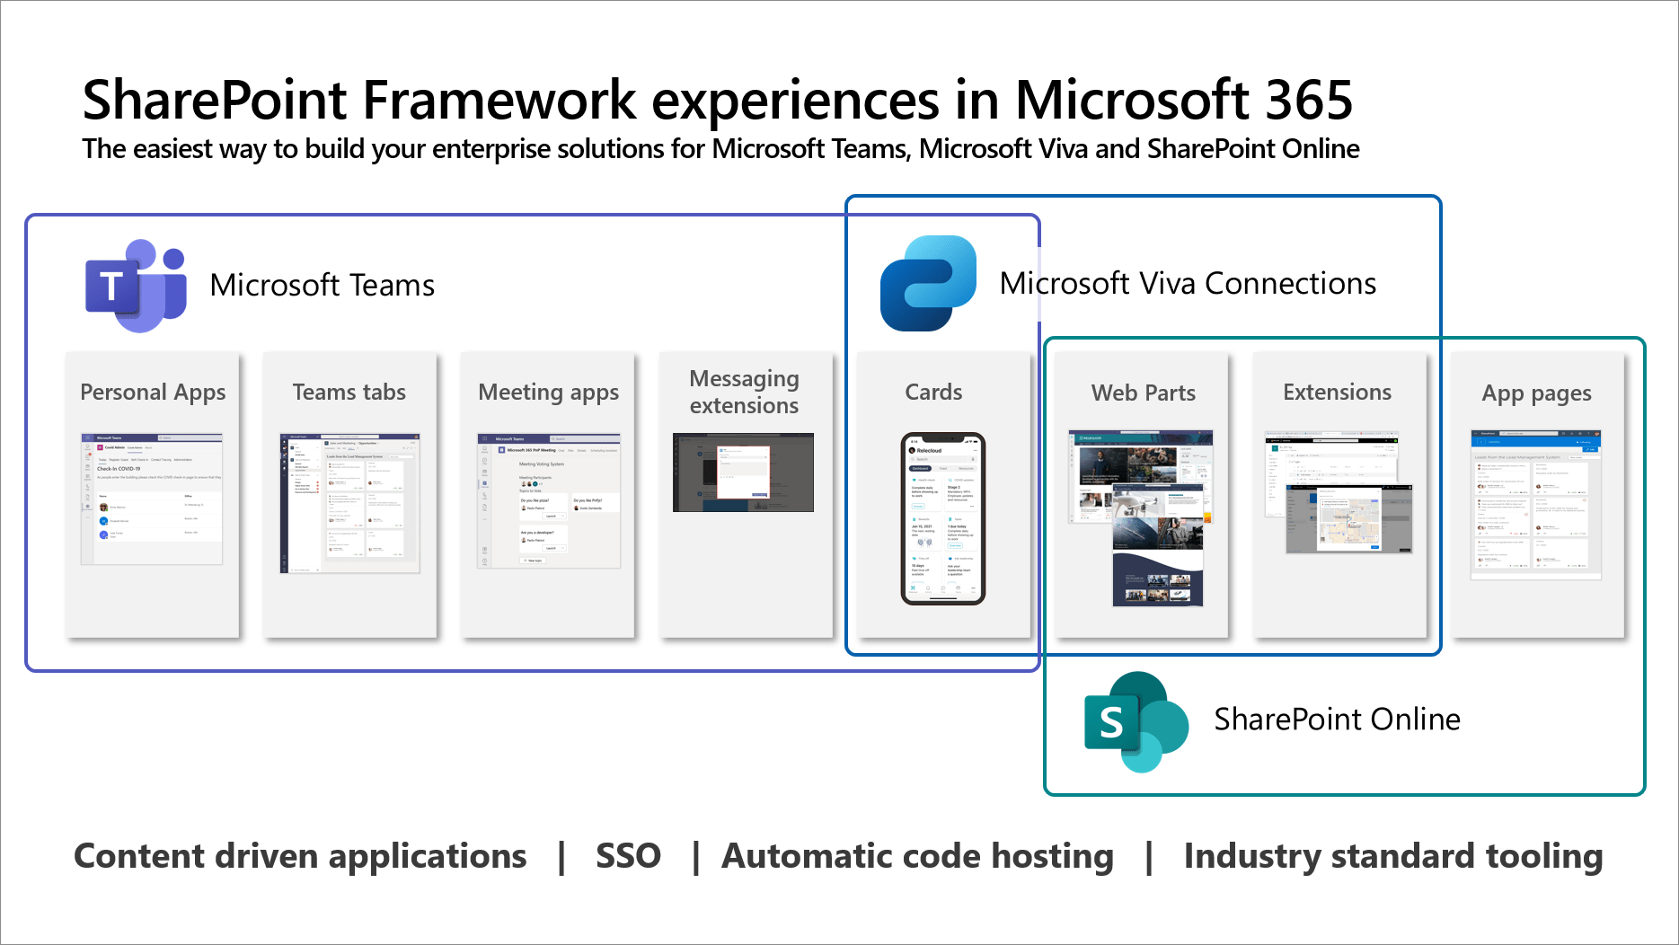Select the Feed tab in the Relecloud app
The height and width of the screenshot is (945, 1679).
(943, 468)
